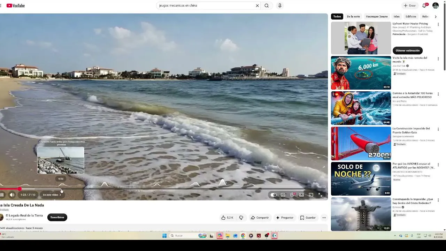The height and width of the screenshot is (251, 446).
Task: Open the Golden Gate bridge video thumbnail
Action: 361,143
